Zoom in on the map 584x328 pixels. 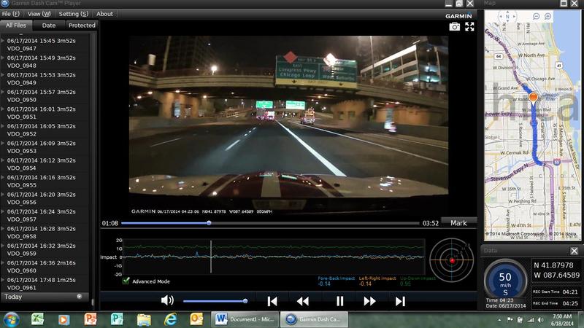[x=547, y=16]
